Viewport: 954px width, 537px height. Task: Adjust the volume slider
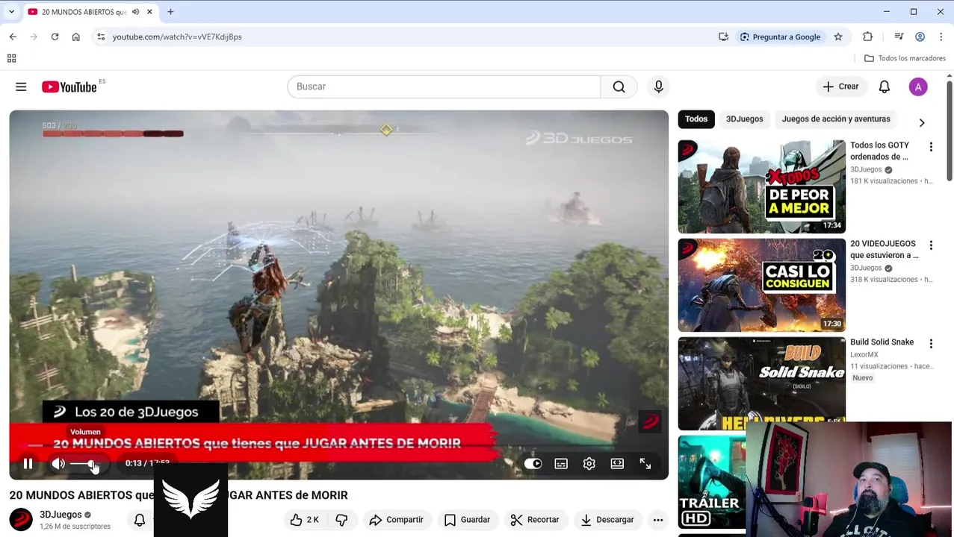click(x=88, y=464)
